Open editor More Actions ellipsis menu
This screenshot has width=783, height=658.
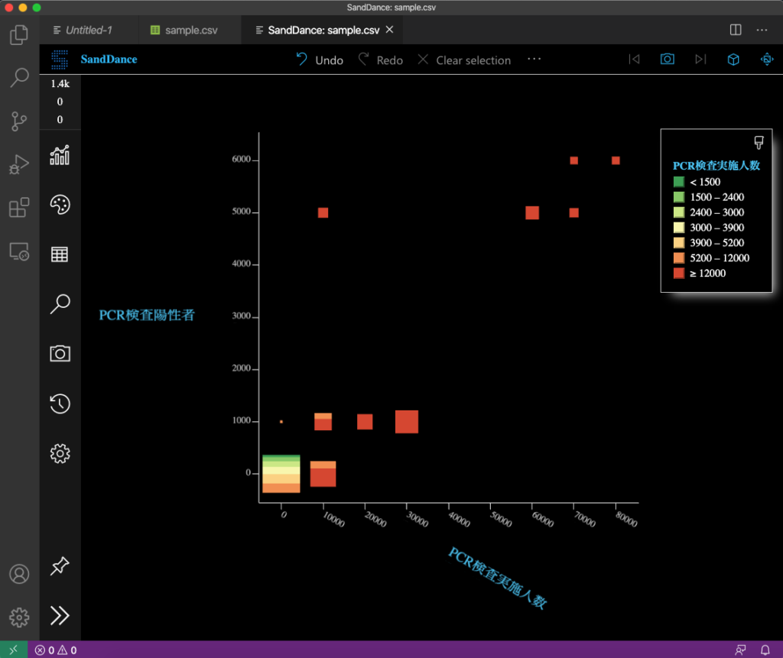coord(762,30)
